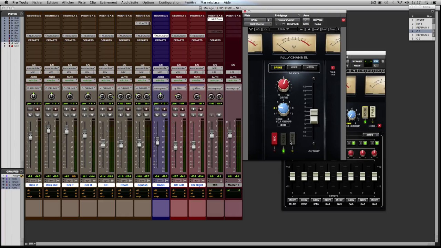The height and width of the screenshot is (248, 441).
Task: Select the NEVO console model
Action: tap(310, 68)
